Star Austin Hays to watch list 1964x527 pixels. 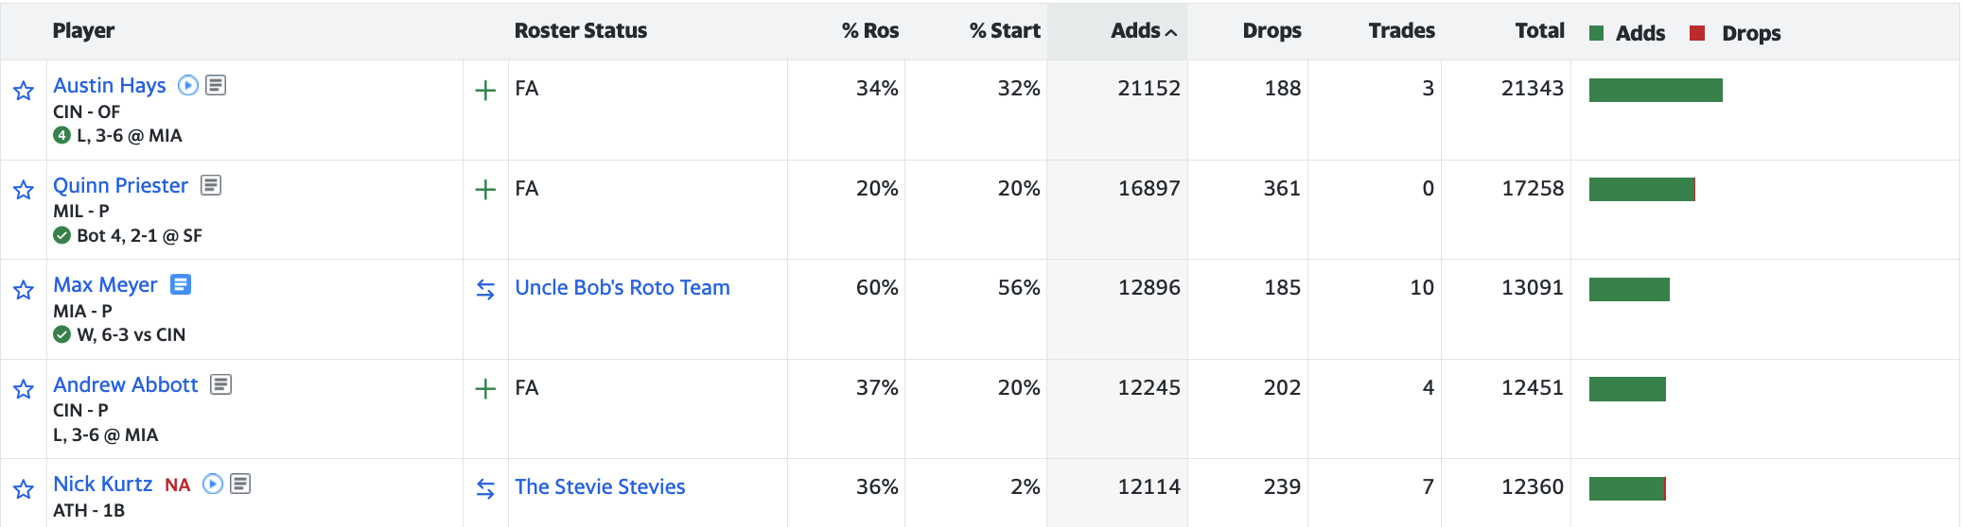(x=24, y=91)
